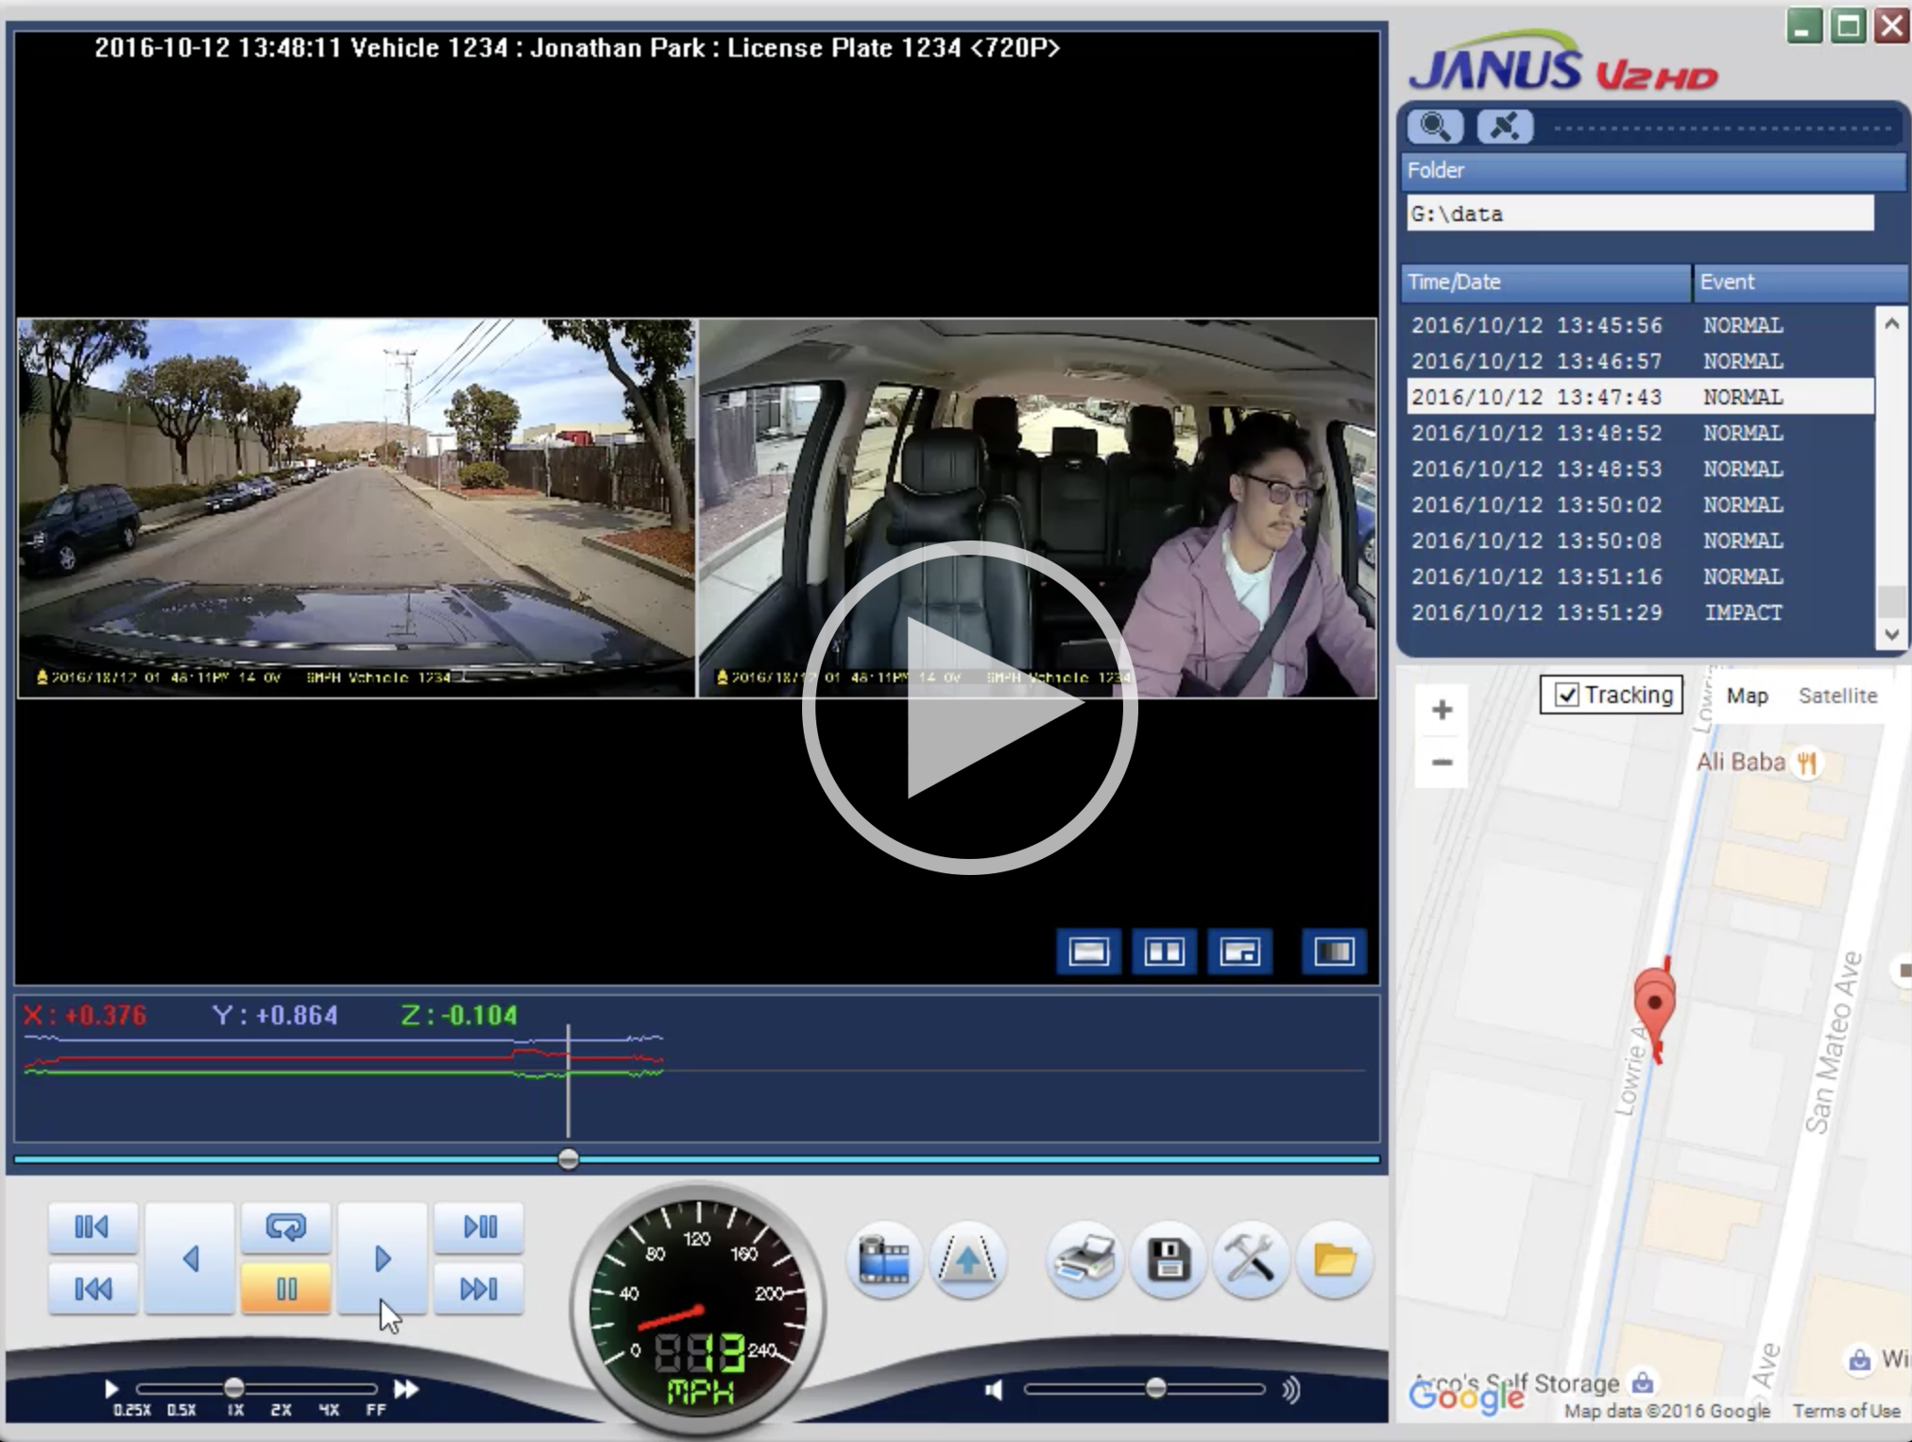Select recording 2016/10/12 13:48:52

click(1640, 433)
